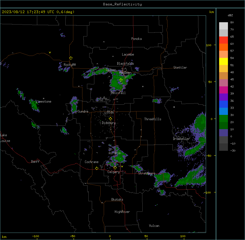
Task: Click the Drumheller label
Action: (181, 139)
